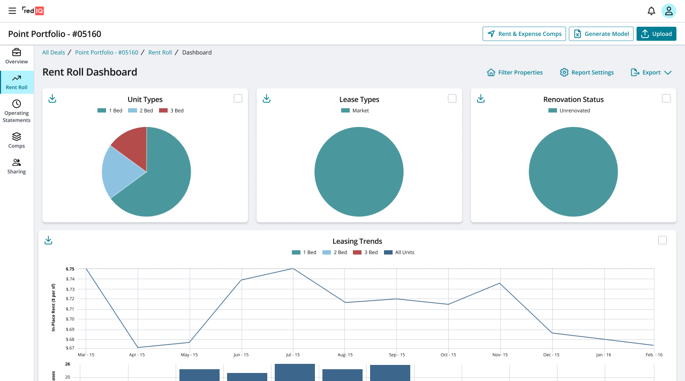Viewport: 685px width, 381px height.
Task: Download the Leasing Trends chart
Action: point(48,240)
